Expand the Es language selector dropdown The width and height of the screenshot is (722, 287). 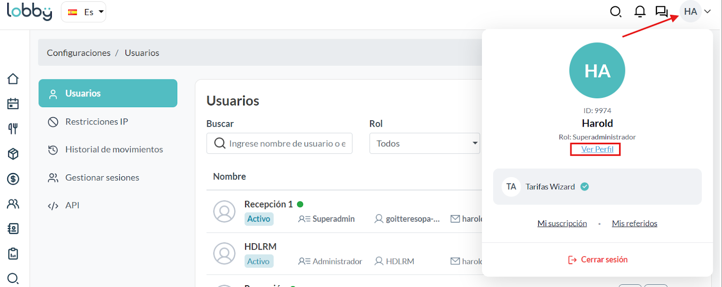[x=83, y=12]
